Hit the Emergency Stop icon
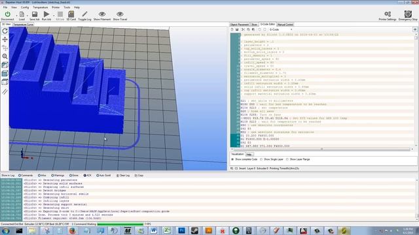This screenshot has width=419, height=235. click(408, 14)
